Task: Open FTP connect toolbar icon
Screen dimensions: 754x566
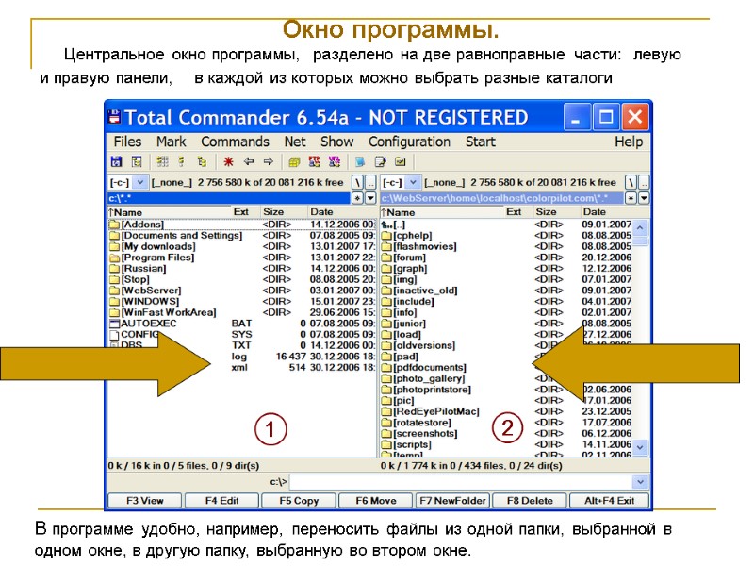Action: (315, 161)
